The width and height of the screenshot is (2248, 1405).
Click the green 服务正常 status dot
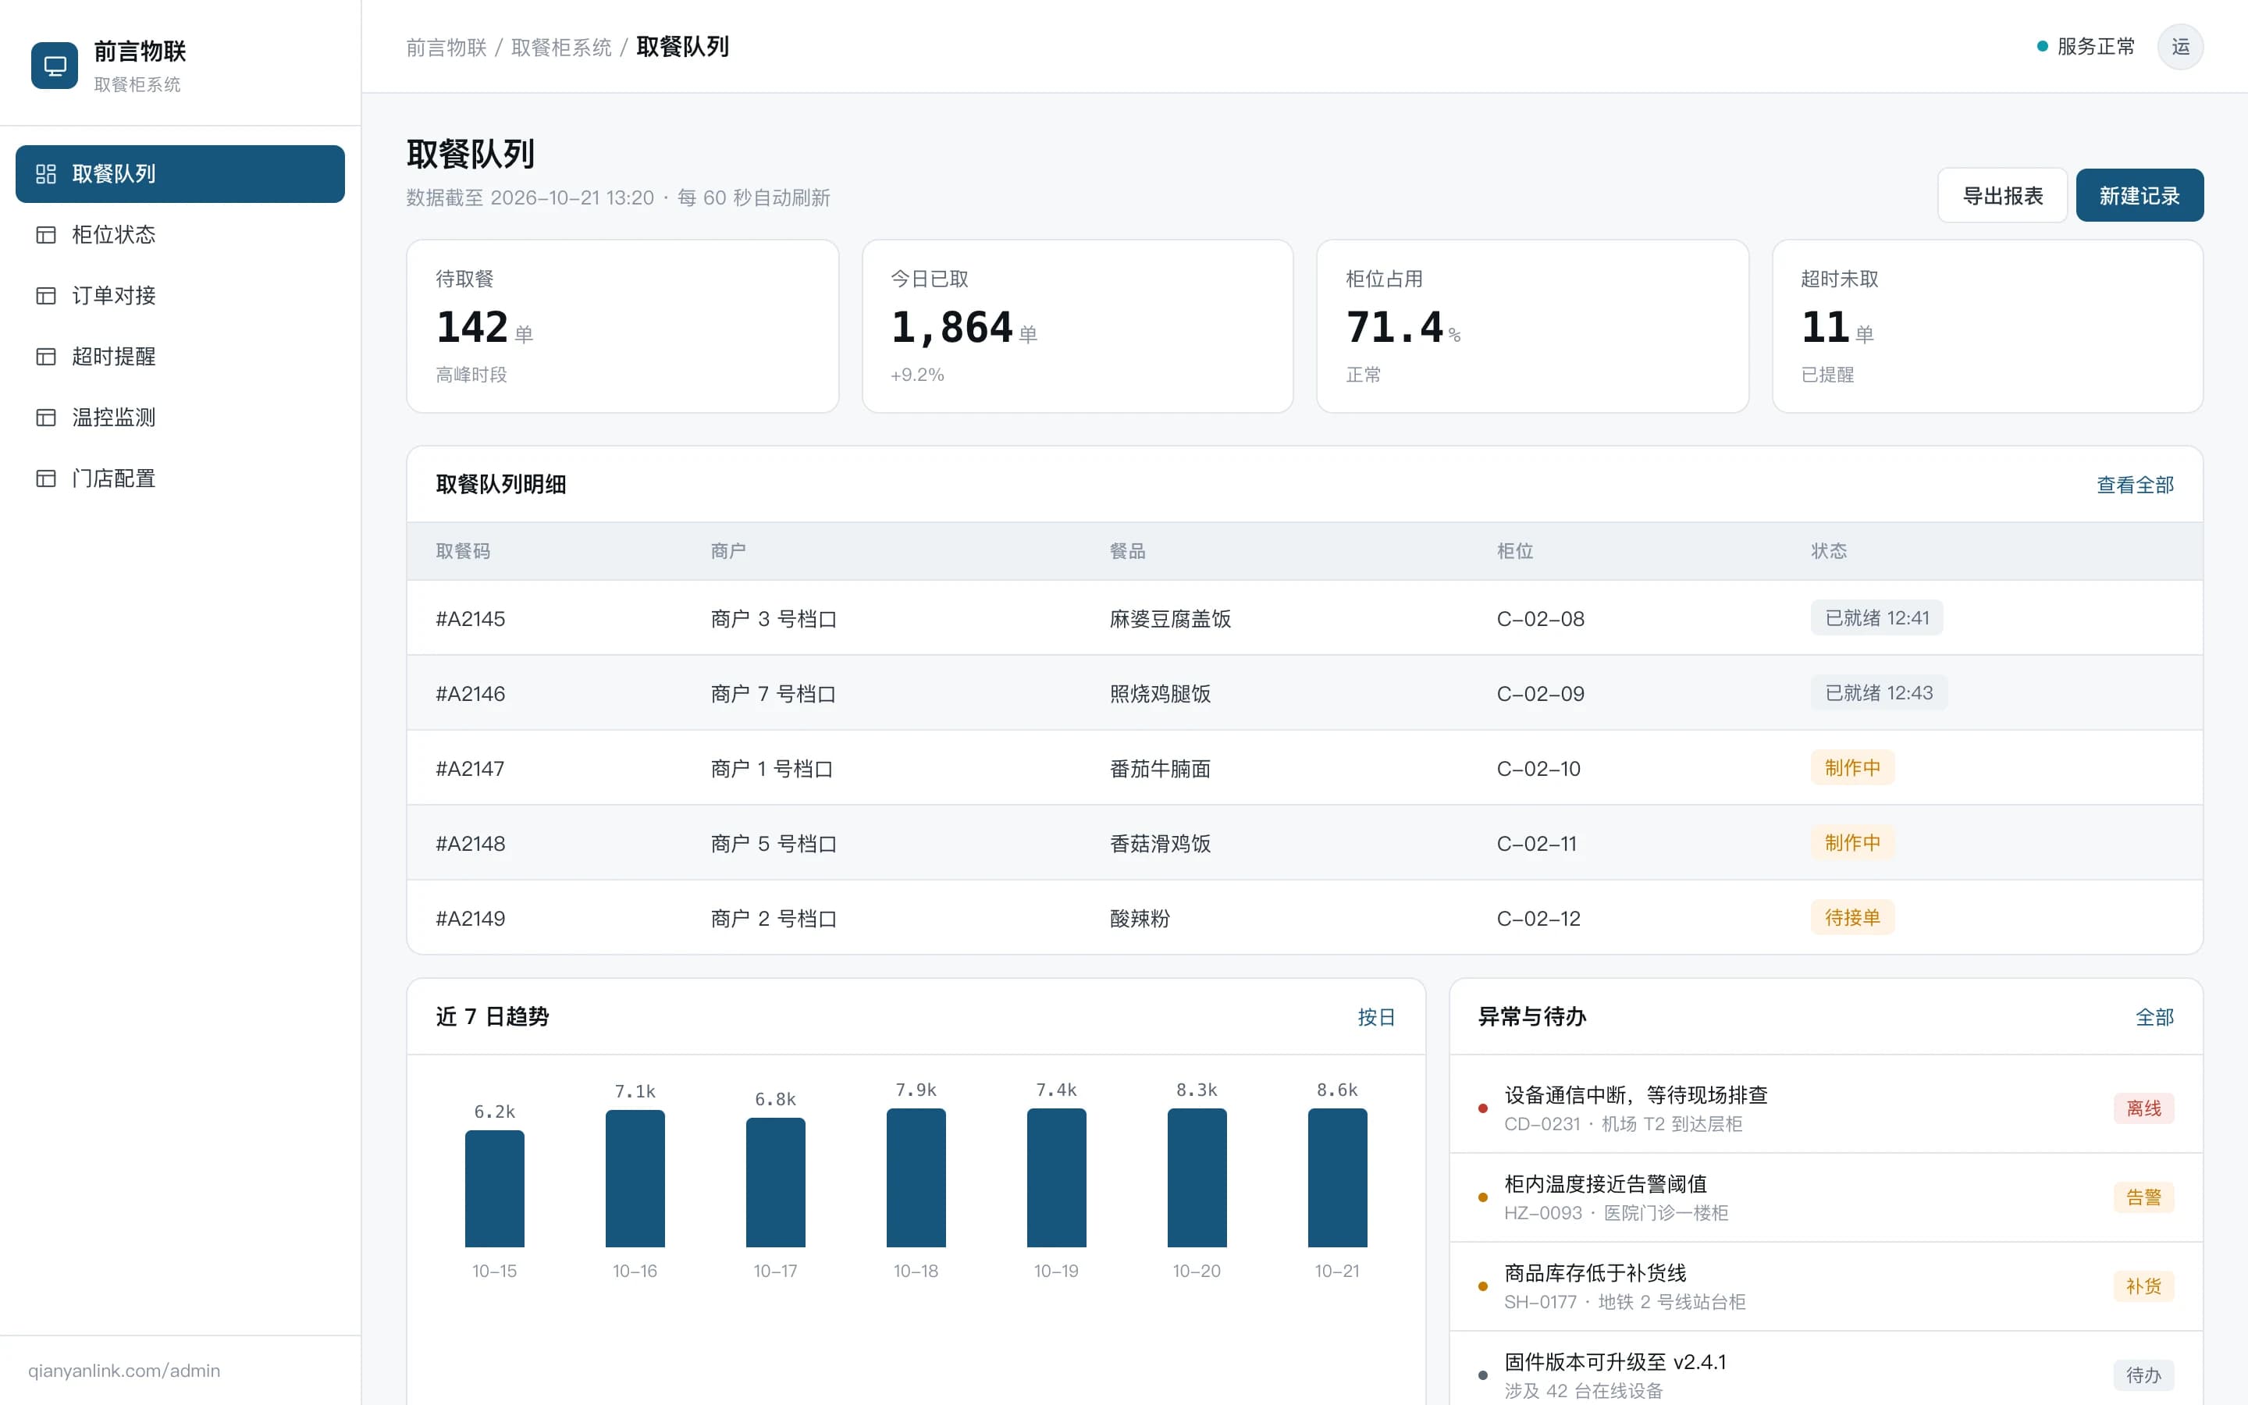click(2042, 47)
